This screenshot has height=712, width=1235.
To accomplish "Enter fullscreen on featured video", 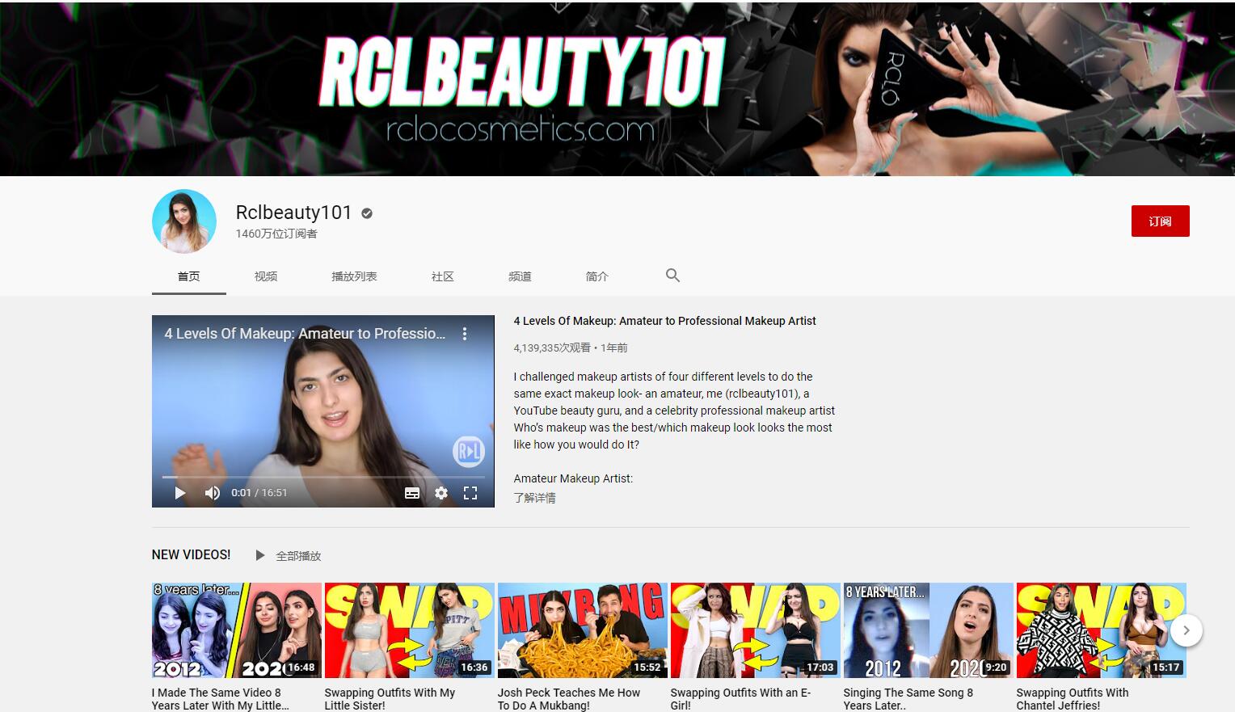I will (470, 493).
